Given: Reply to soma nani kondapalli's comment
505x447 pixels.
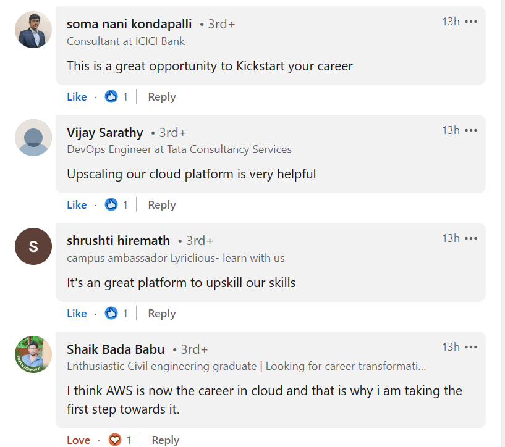Looking at the screenshot, I should pyautogui.click(x=162, y=97).
